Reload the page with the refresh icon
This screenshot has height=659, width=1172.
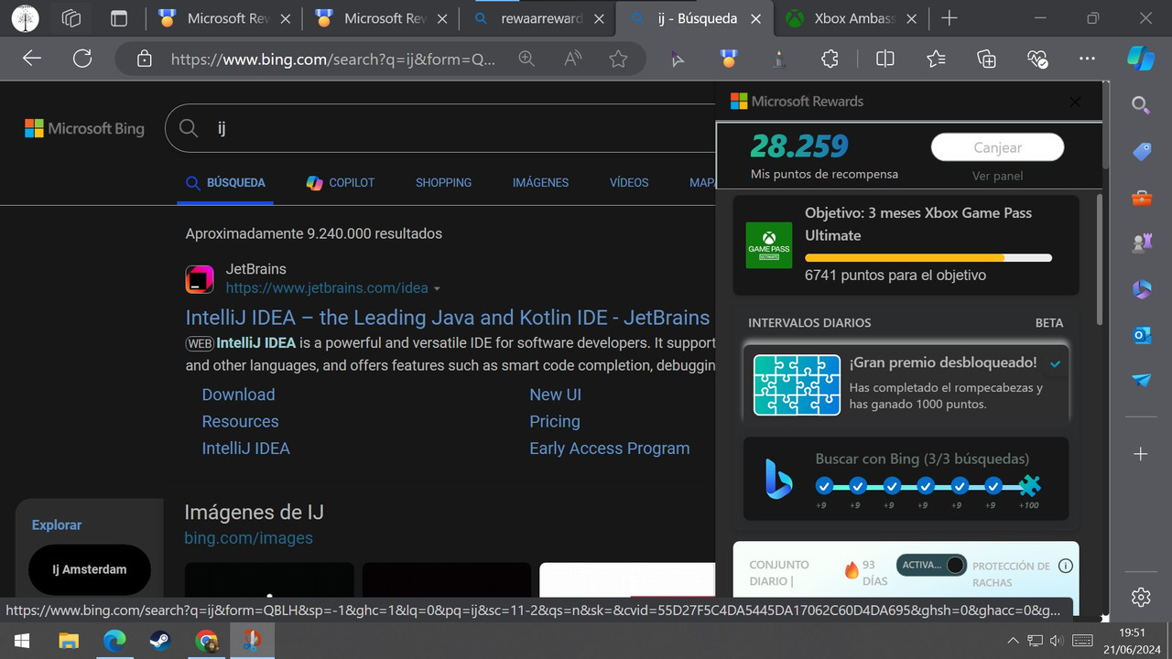pos(82,59)
